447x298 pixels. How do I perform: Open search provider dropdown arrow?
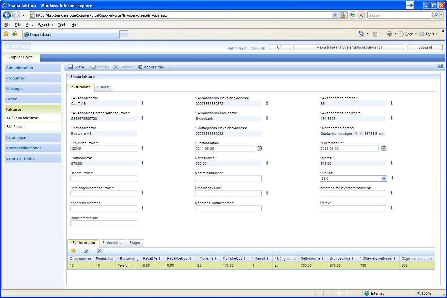click(441, 15)
